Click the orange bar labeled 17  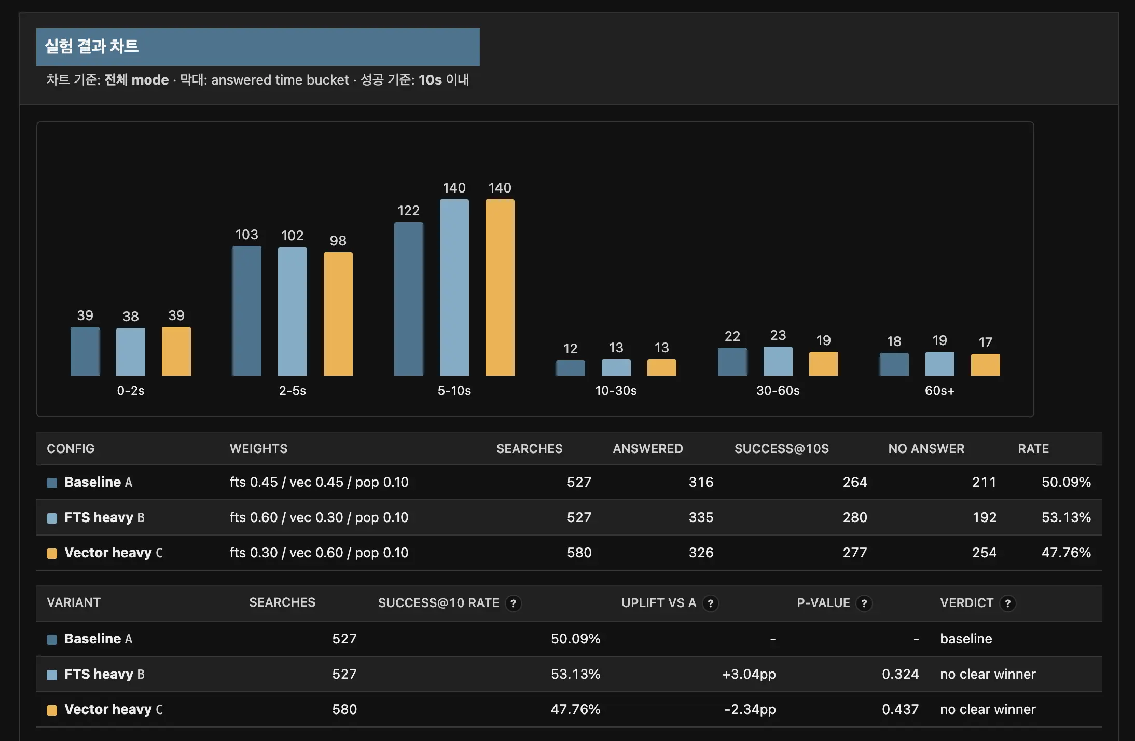(x=986, y=365)
